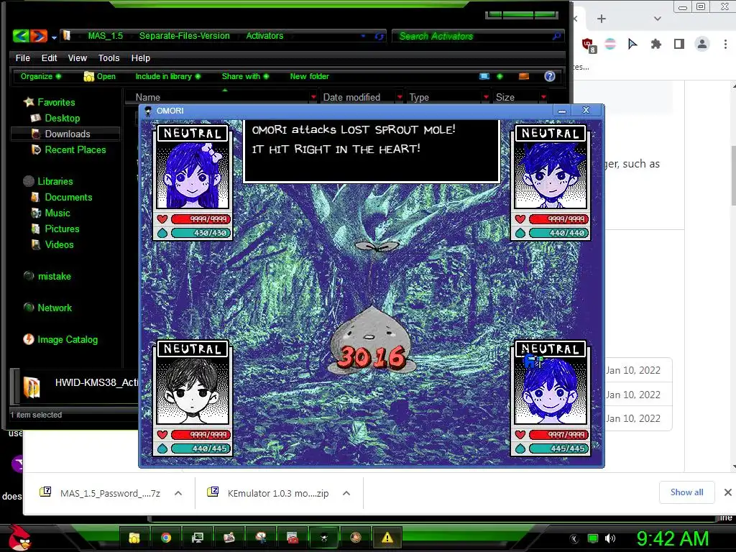
Task: Open the Date modified filter arrow
Action: [400, 97]
